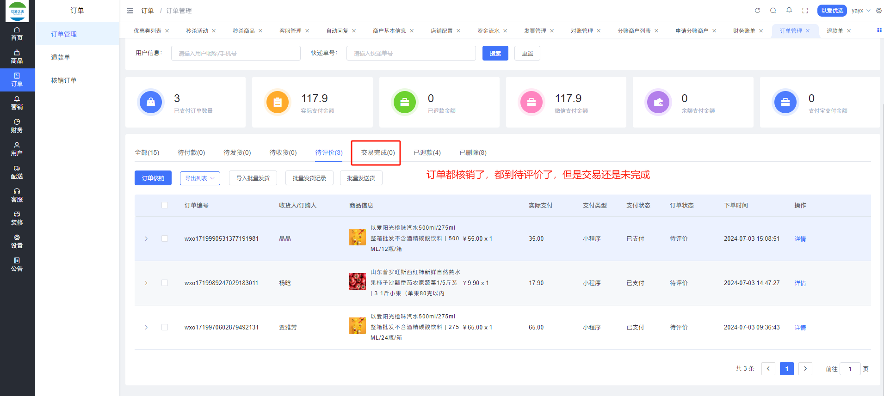Switch to 待收货(0) order tab
Image resolution: width=884 pixels, height=396 pixels.
point(283,152)
